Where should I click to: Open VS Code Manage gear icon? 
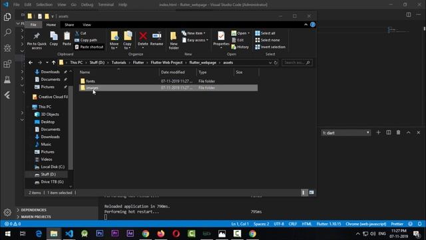point(7,212)
